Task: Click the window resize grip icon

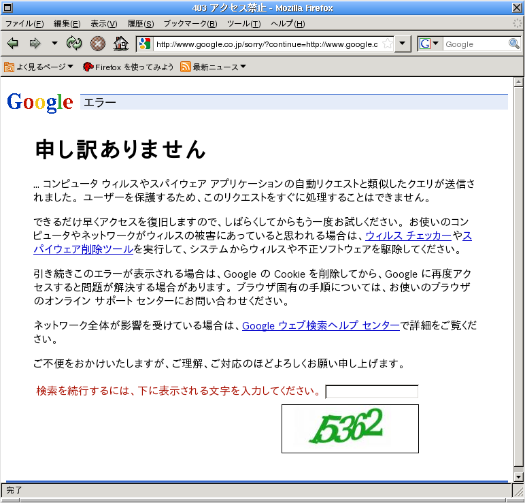Action: (x=518, y=491)
